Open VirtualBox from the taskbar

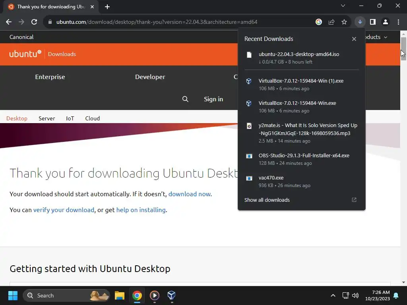[172, 295]
